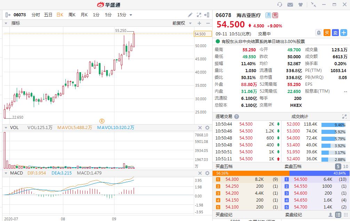350x221 pixels.
Task: Click the earnings E marker on chart
Action: pos(102,121)
